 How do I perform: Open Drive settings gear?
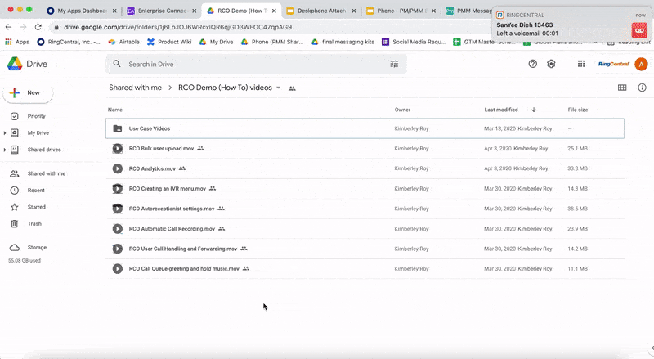[x=551, y=64]
